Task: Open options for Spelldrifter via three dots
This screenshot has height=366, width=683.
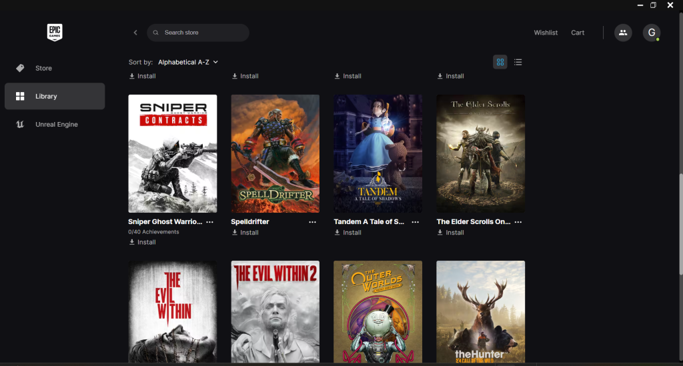Action: pyautogui.click(x=312, y=222)
